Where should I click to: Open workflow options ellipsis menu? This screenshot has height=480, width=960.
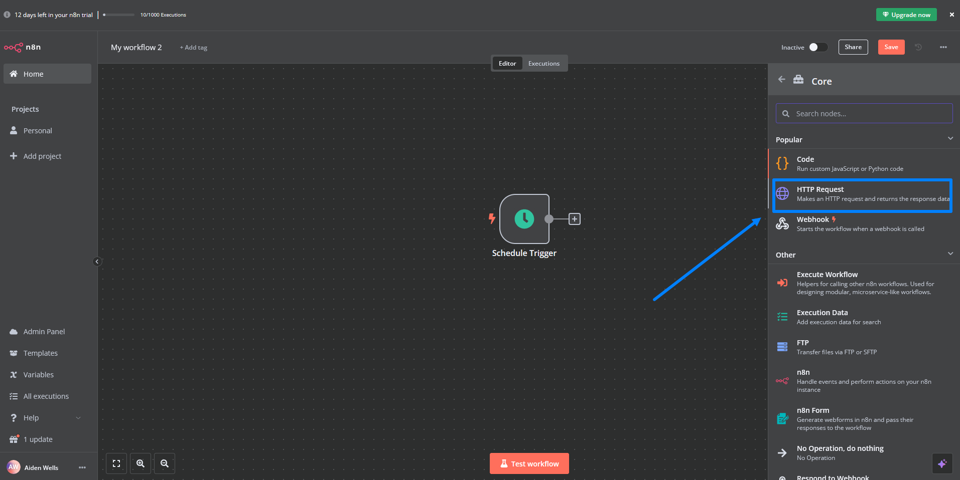pyautogui.click(x=943, y=47)
